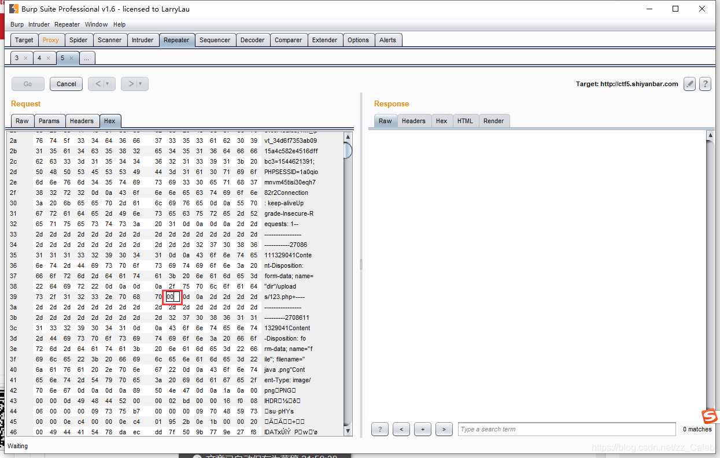Open the Window menu
This screenshot has height=458, width=720.
tap(96, 24)
